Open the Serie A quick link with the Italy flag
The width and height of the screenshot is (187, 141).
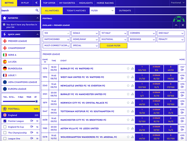click(20, 55)
